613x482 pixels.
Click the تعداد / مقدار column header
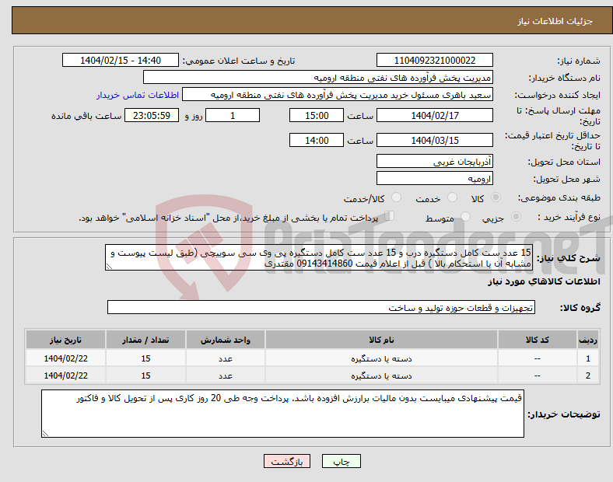[x=145, y=340]
